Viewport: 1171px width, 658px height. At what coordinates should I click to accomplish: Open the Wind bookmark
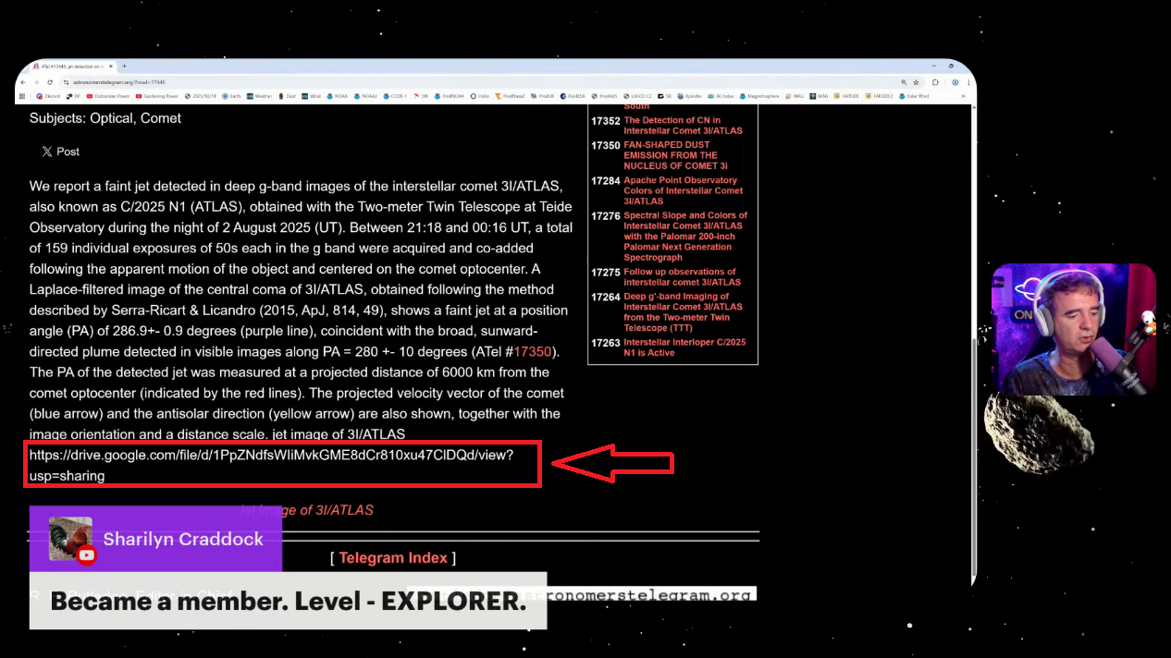[x=311, y=96]
